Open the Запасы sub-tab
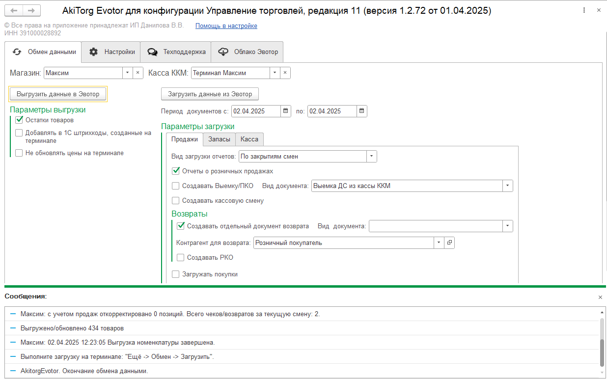607x379 pixels. click(219, 139)
